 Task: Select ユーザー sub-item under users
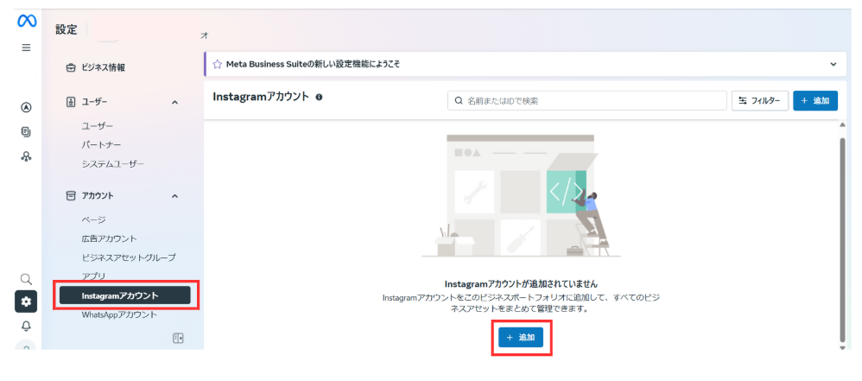point(98,126)
